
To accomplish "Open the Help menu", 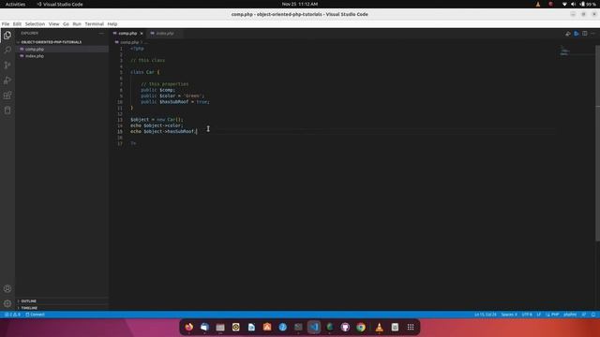I will coord(112,23).
